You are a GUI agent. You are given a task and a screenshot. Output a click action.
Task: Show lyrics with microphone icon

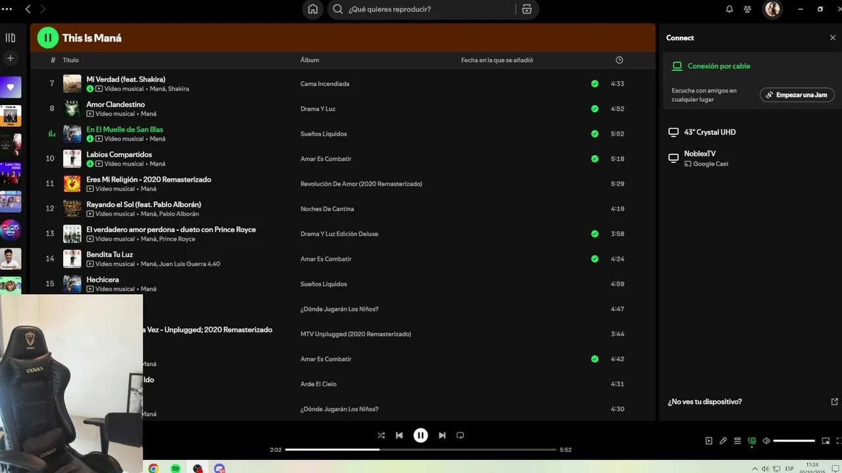coord(723,441)
